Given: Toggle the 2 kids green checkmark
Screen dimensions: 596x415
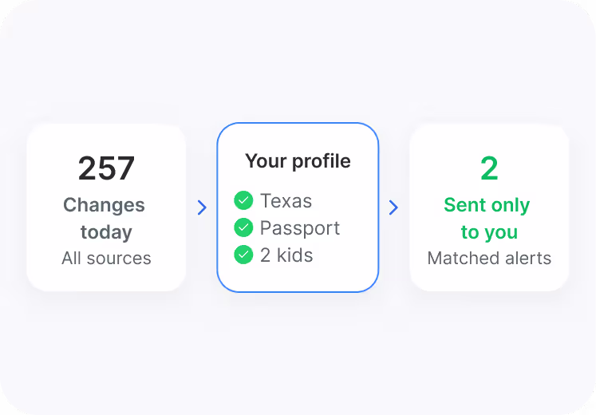Looking at the screenshot, I should (x=243, y=255).
